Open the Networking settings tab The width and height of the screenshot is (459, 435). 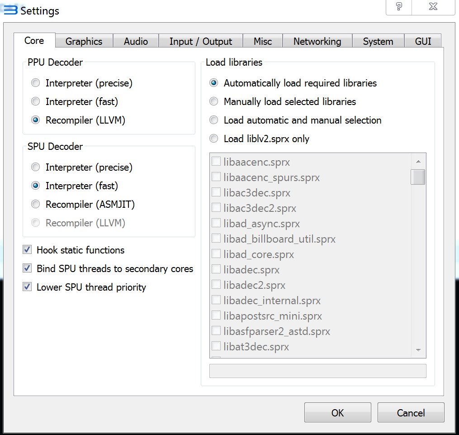point(317,42)
